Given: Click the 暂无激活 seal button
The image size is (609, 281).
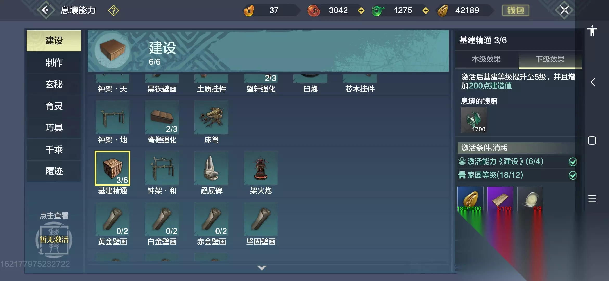Looking at the screenshot, I should [54, 240].
